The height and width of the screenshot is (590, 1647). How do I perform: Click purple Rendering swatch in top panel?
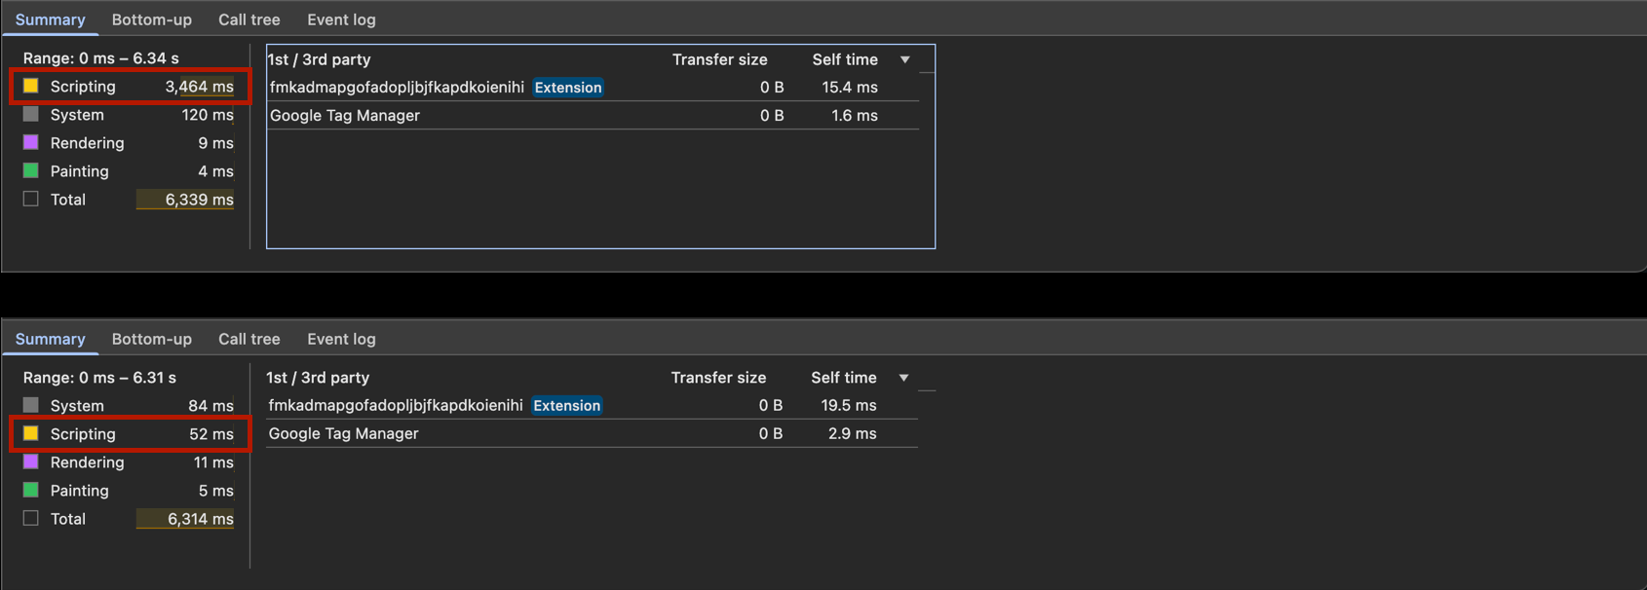pos(31,143)
